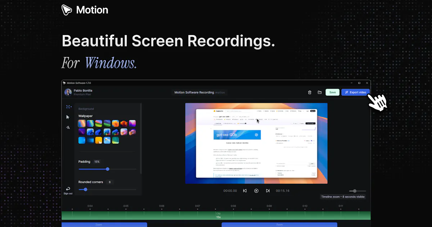This screenshot has width=432, height=227.
Task: Click the Rounded corners value 8
Action: [109, 182]
